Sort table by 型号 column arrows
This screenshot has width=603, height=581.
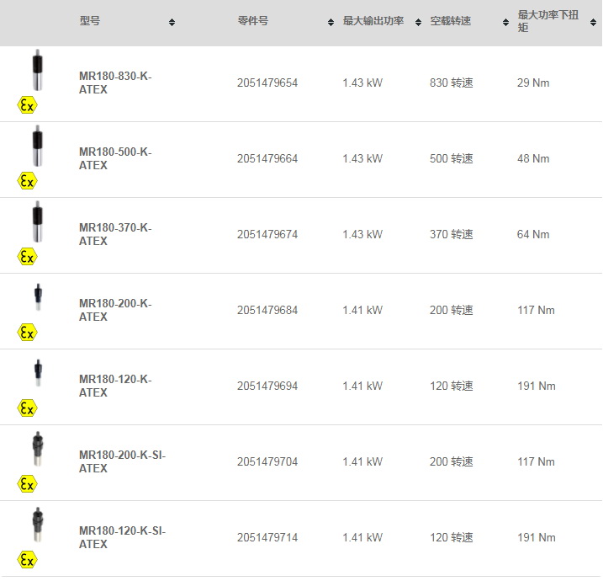(x=172, y=23)
